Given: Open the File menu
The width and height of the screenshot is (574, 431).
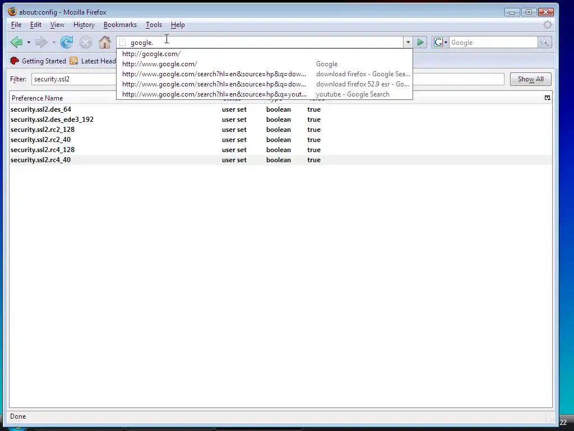Looking at the screenshot, I should point(16,25).
